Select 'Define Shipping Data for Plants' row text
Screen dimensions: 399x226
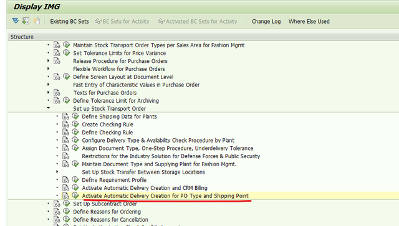119,116
